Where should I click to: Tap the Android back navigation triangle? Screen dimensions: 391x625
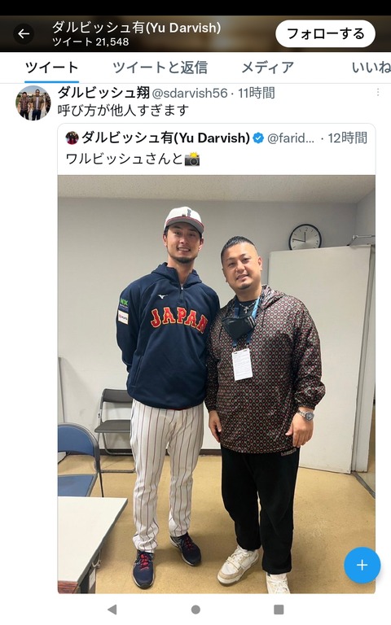click(112, 609)
